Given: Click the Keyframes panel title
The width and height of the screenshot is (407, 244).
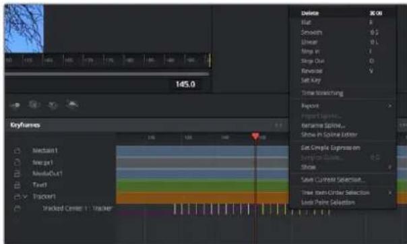Looking at the screenshot, I should (25, 125).
